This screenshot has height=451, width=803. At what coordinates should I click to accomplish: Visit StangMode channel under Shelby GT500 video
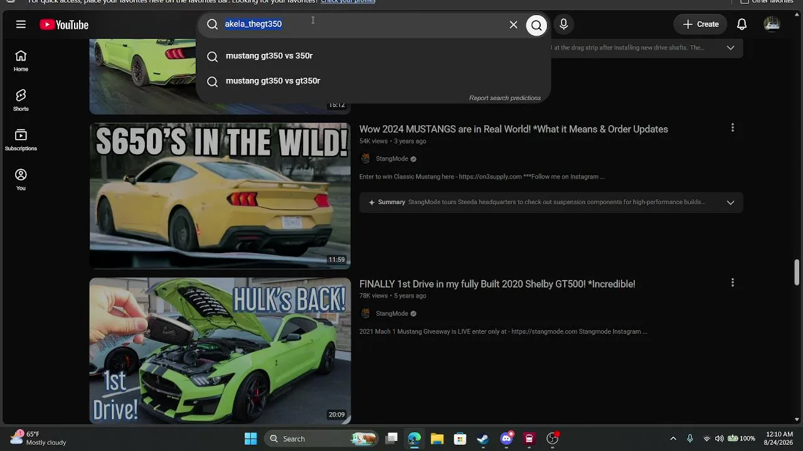click(392, 314)
